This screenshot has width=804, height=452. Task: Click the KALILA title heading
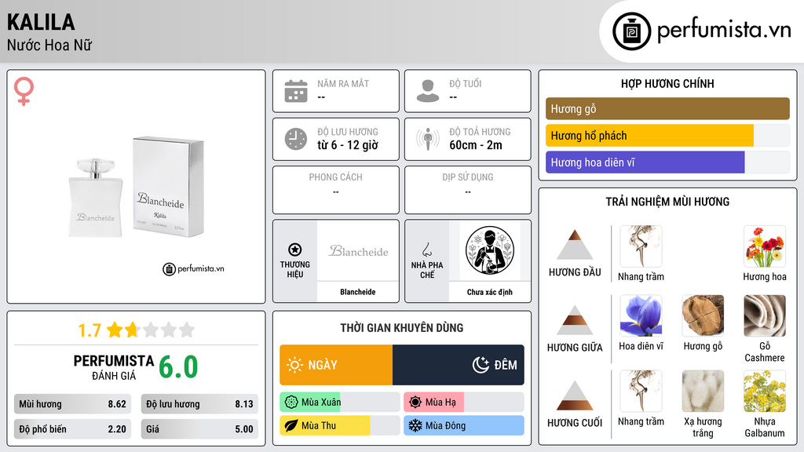(x=41, y=22)
